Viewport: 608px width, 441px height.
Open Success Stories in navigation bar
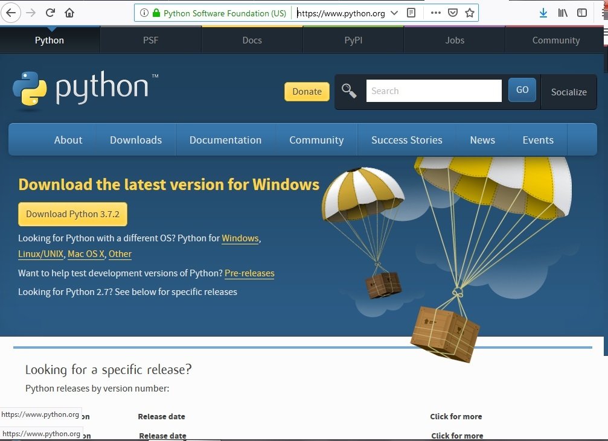click(x=407, y=140)
